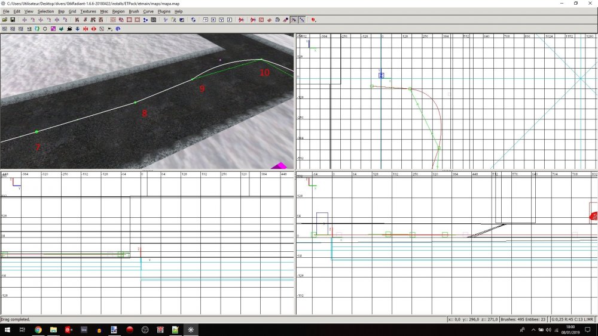This screenshot has height=336, width=598.
Task: Click the red marker icon ending the toolbar
Action: click(313, 20)
